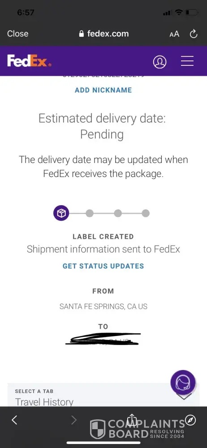Open the AA text size options

pyautogui.click(x=174, y=34)
